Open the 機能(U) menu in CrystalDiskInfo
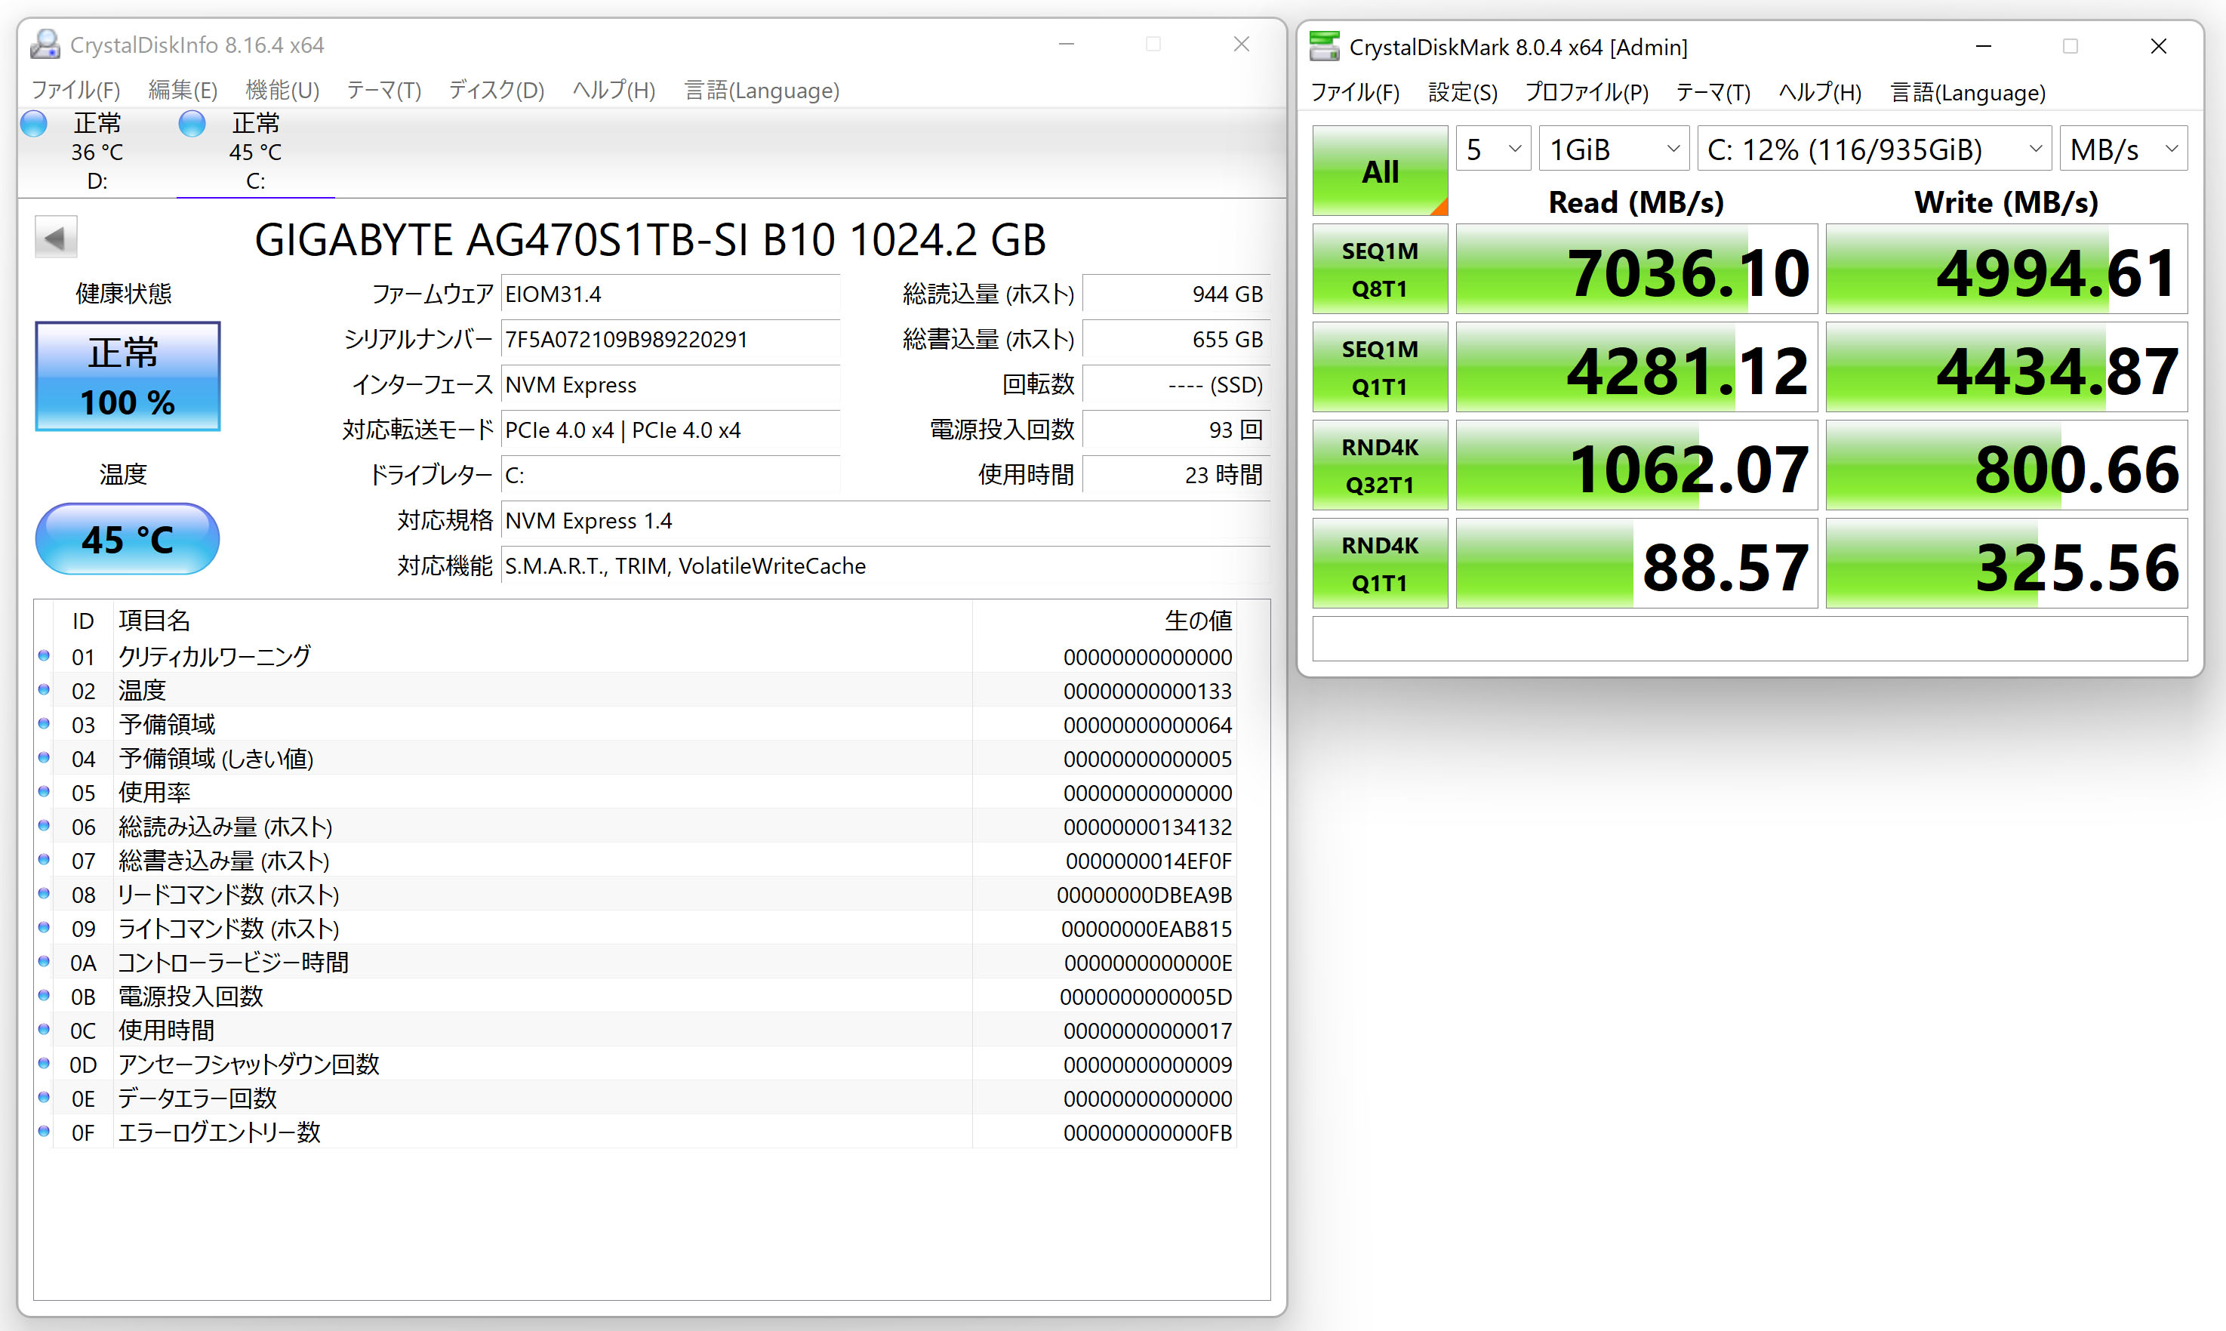Image resolution: width=2226 pixels, height=1331 pixels. tap(282, 91)
